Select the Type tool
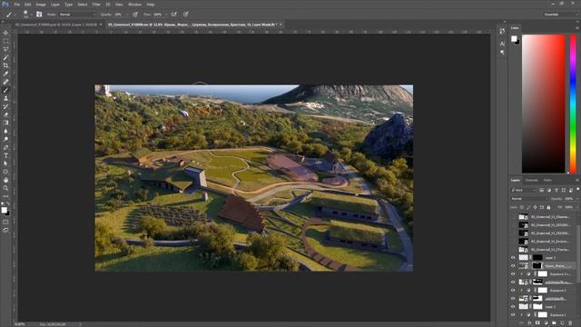581x327 pixels. 5,155
